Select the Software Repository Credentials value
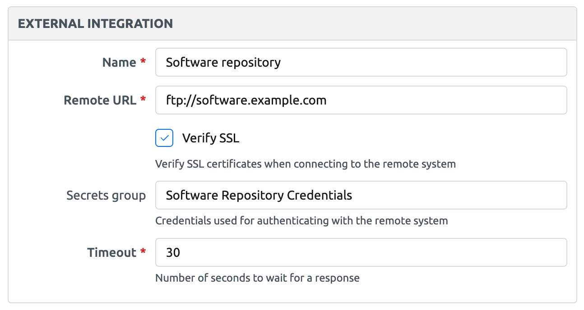This screenshot has height=310, width=584. [259, 195]
